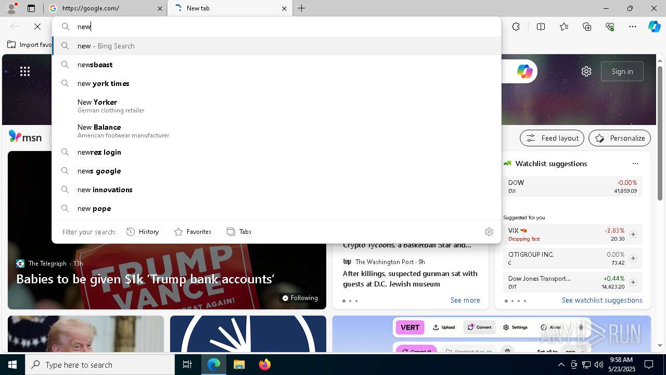Click the profile avatar icon in title bar
Screen dimensions: 666x375
tap(11, 8)
